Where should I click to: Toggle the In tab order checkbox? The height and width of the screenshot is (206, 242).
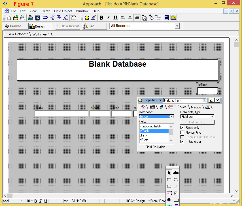(182, 142)
